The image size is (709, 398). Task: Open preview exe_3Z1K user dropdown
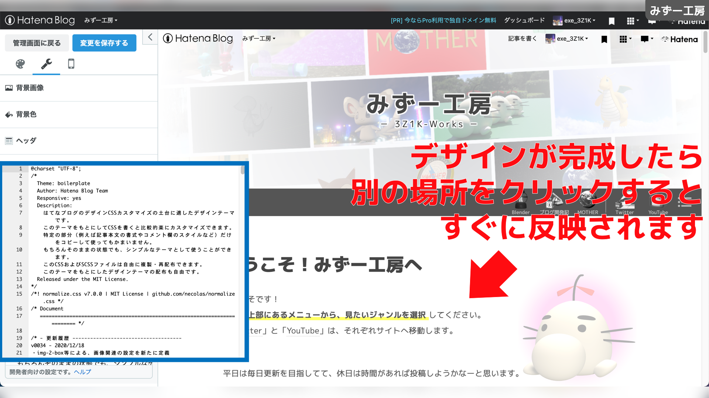point(567,38)
